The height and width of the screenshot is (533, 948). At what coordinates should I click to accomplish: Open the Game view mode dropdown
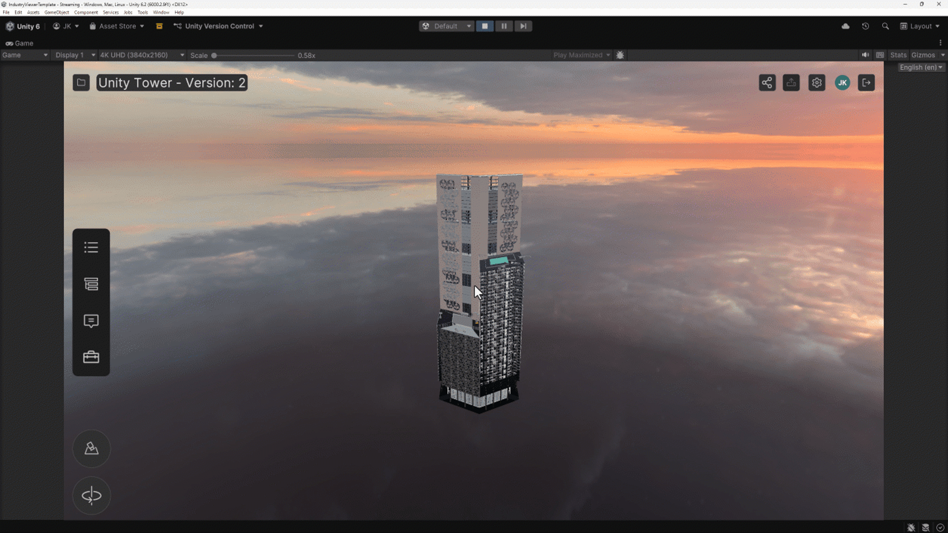25,55
